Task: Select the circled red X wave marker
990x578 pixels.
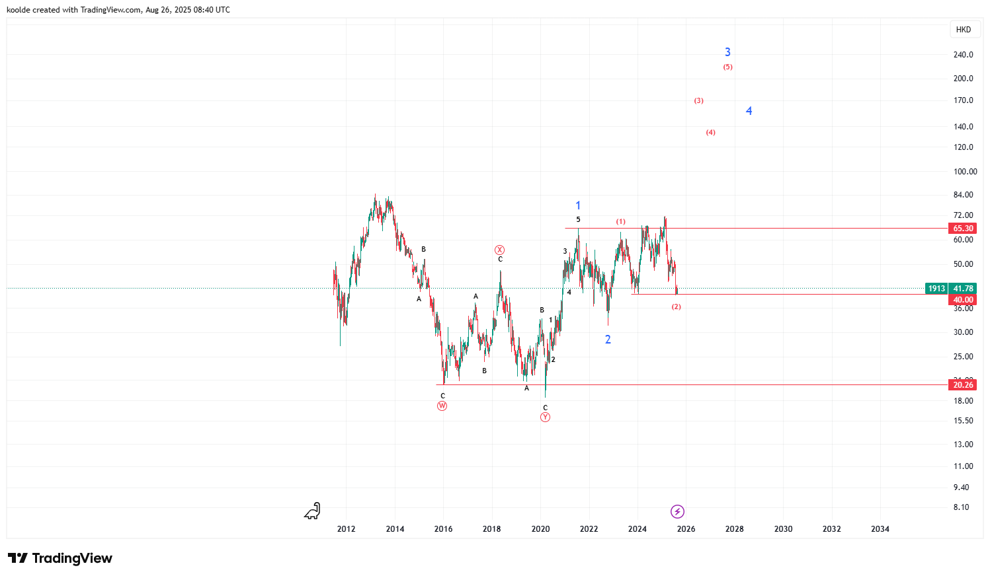Action: tap(500, 250)
